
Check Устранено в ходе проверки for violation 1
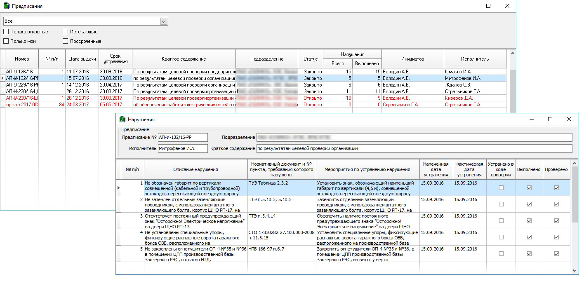click(501, 187)
